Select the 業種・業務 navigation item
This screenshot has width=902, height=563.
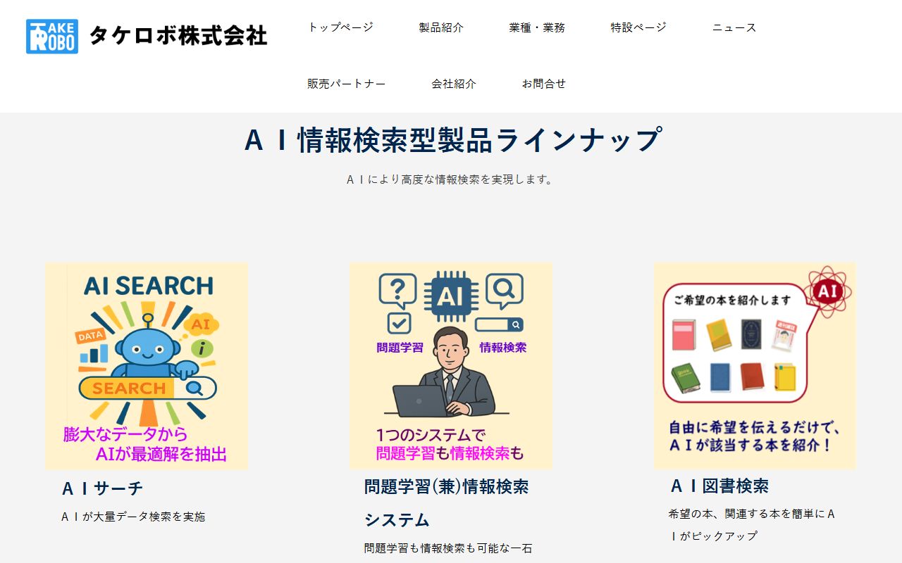537,27
